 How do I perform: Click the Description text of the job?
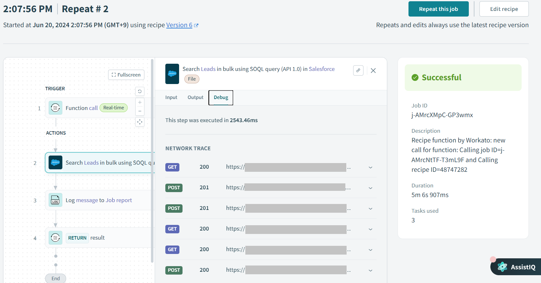(458, 155)
